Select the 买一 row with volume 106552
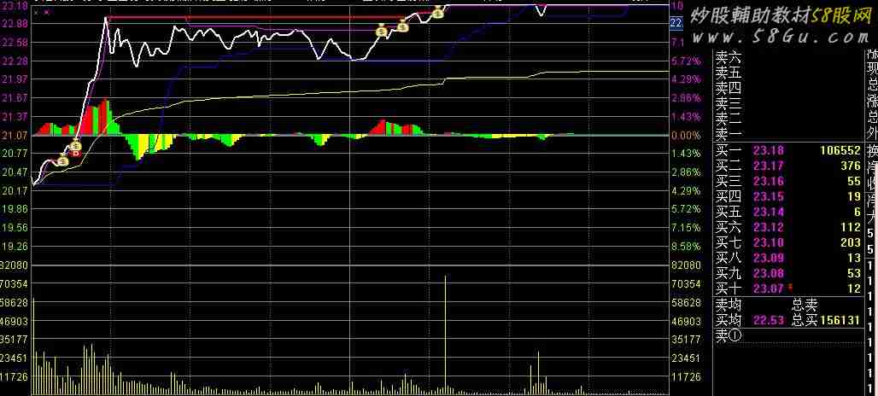878x396 pixels. click(787, 150)
